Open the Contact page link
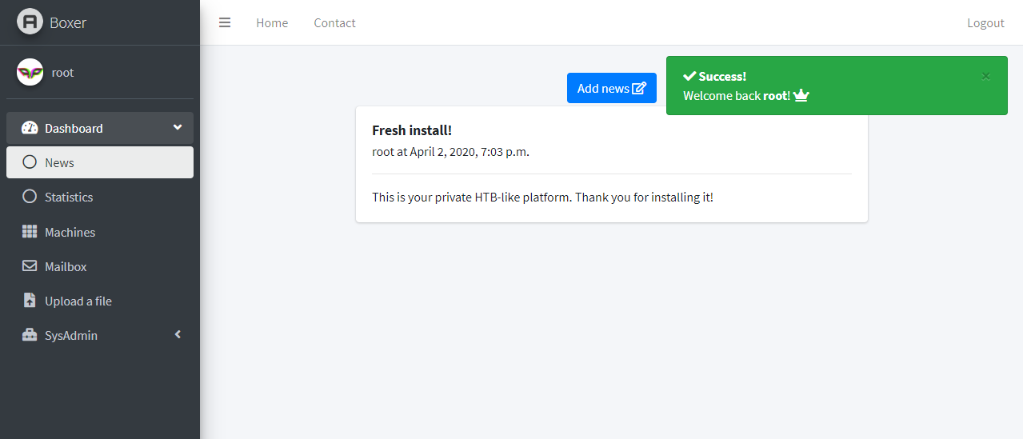Image resolution: width=1023 pixels, height=439 pixels. pyautogui.click(x=334, y=22)
